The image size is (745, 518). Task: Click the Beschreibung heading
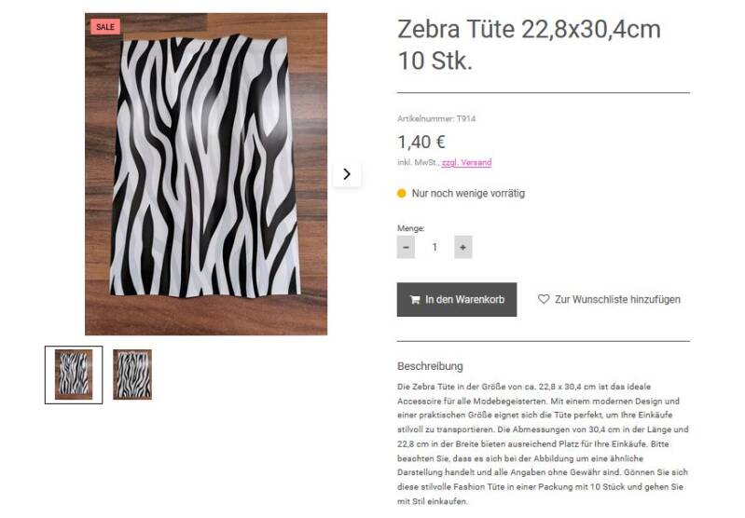(430, 366)
